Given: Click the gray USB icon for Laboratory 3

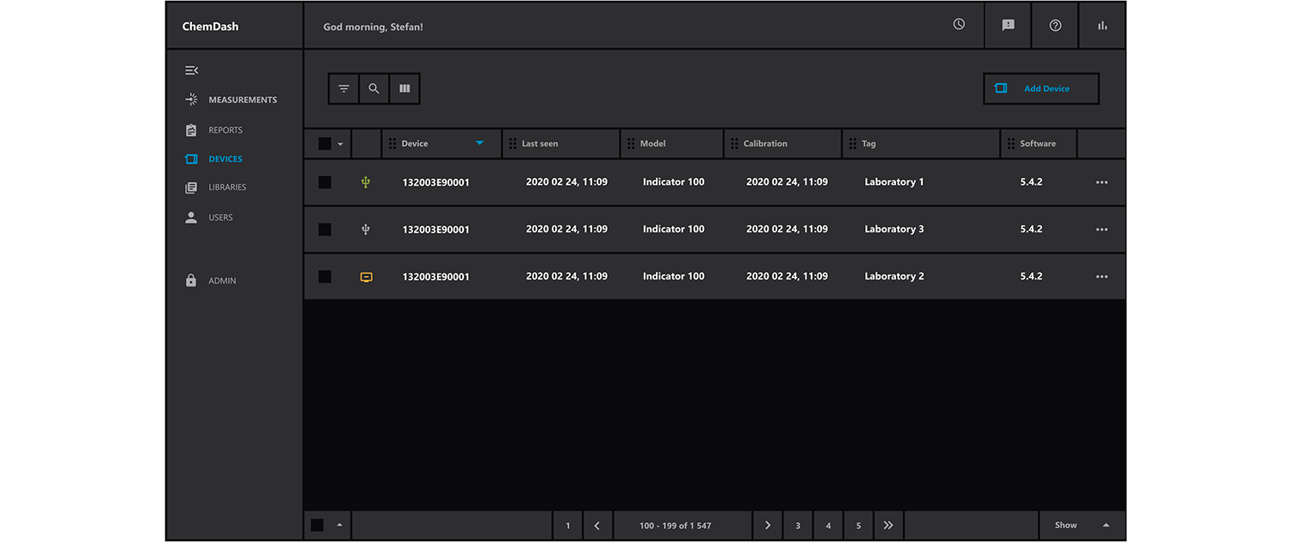Looking at the screenshot, I should coord(366,230).
